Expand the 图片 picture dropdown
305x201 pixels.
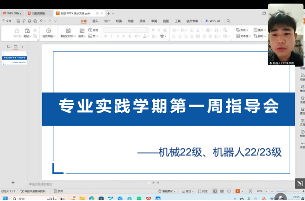tap(260, 30)
